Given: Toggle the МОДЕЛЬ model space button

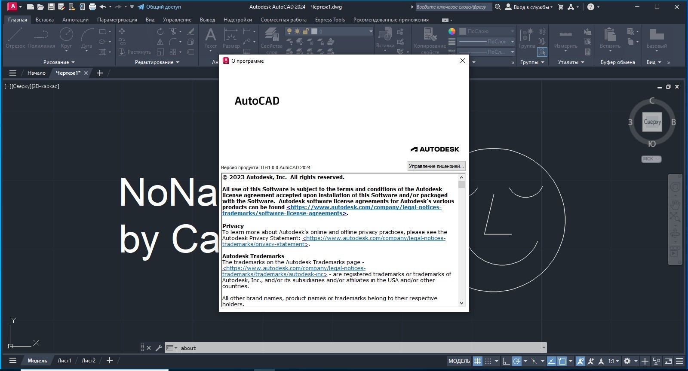Looking at the screenshot, I should (x=459, y=361).
